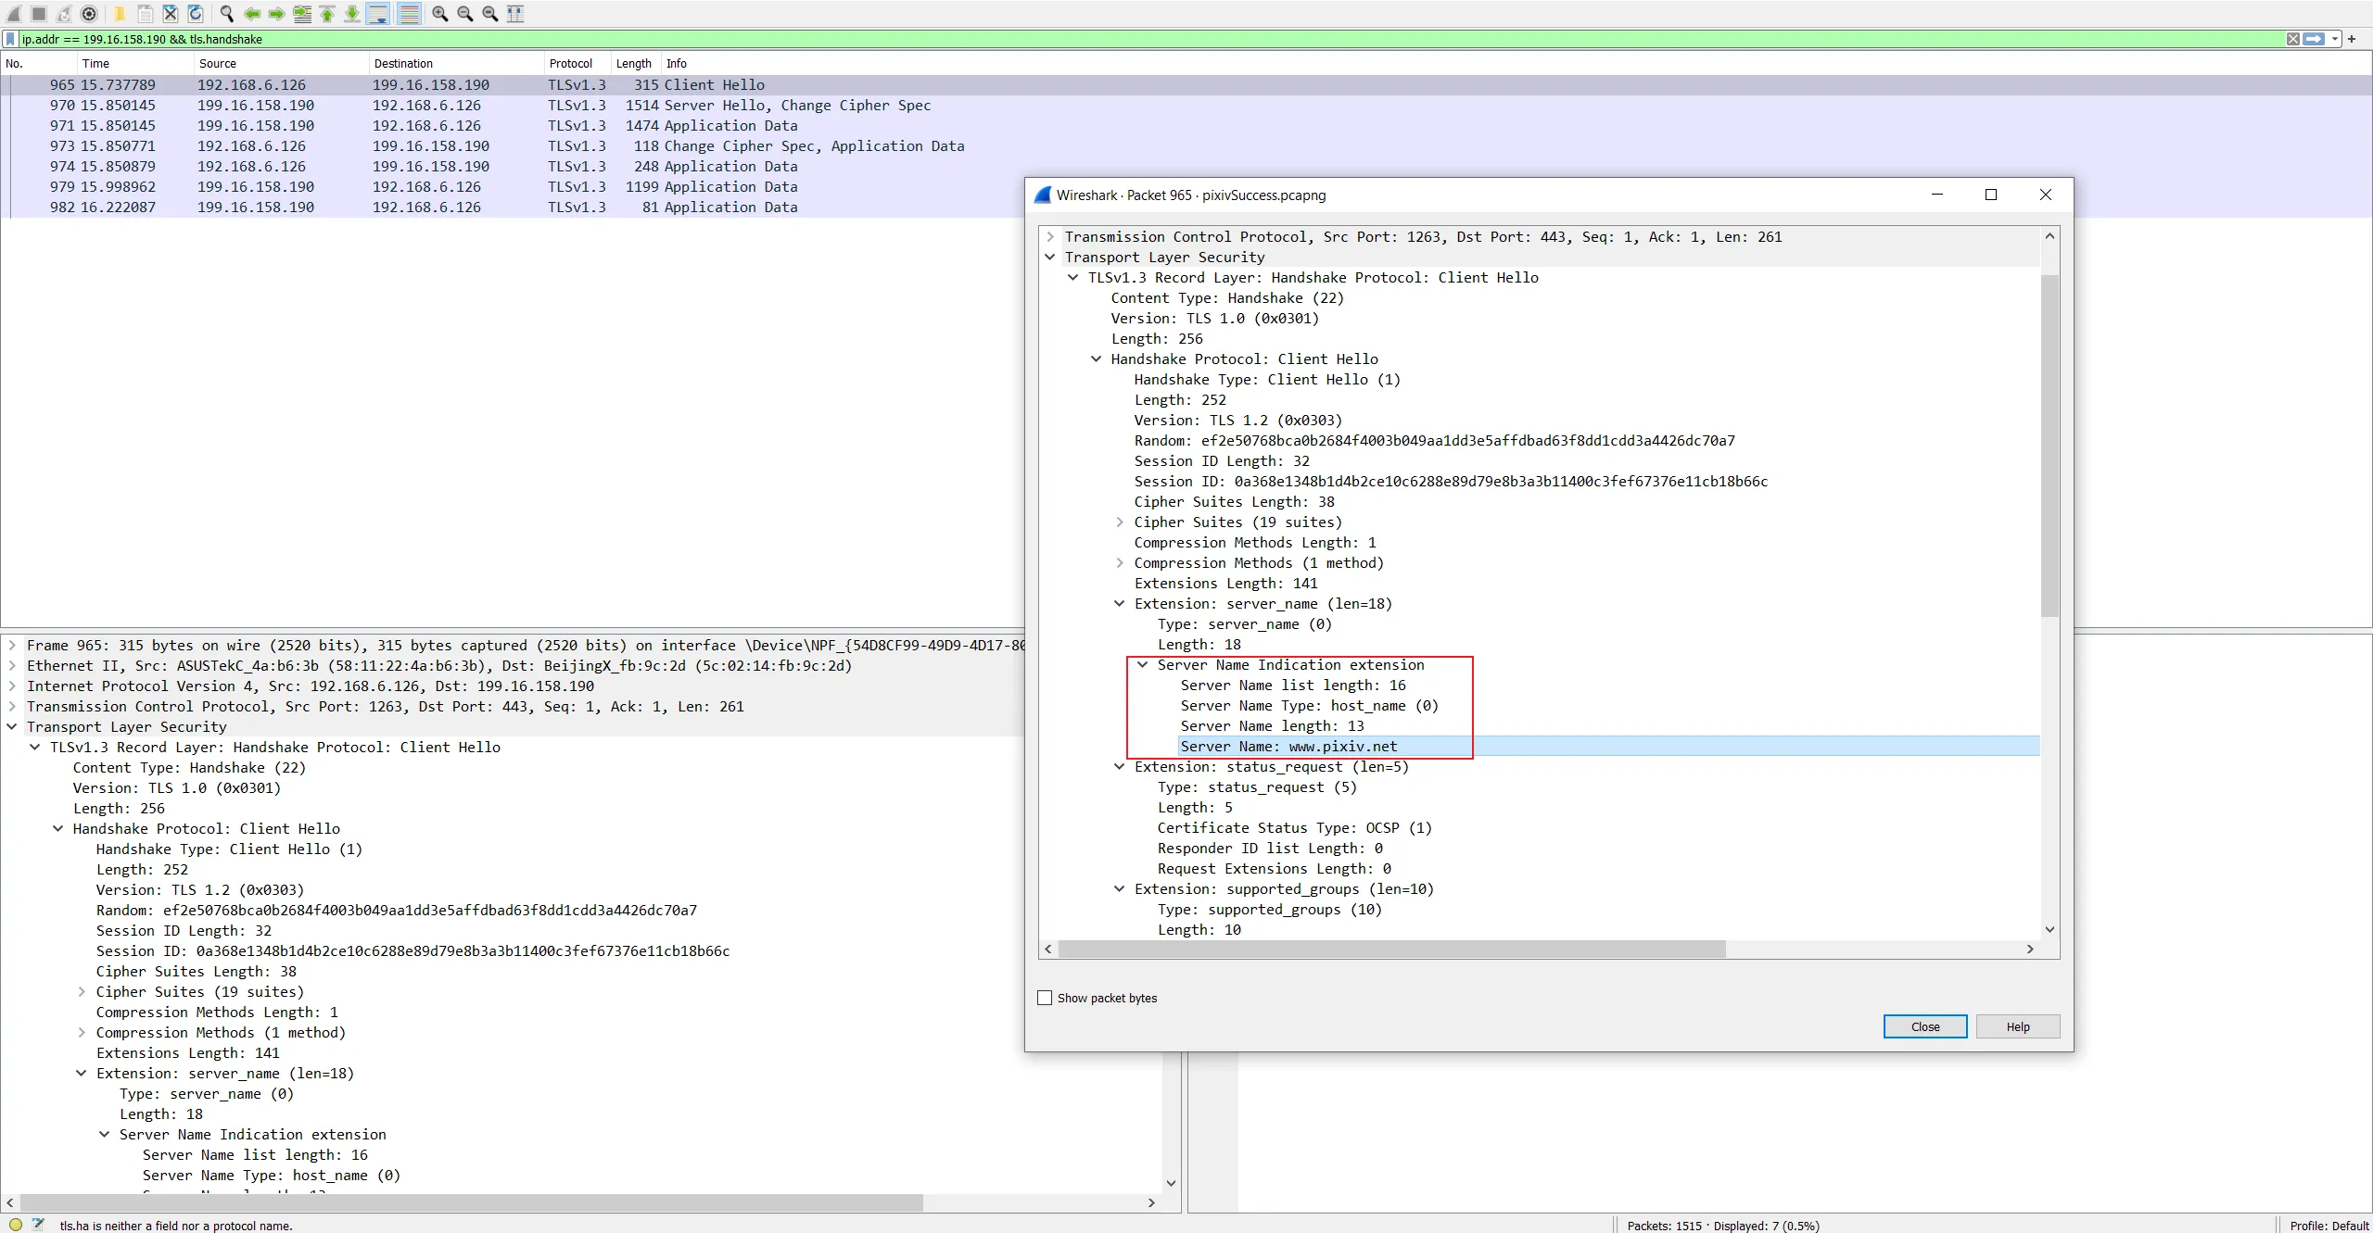
Task: Clear the display filter
Action: 2292,39
